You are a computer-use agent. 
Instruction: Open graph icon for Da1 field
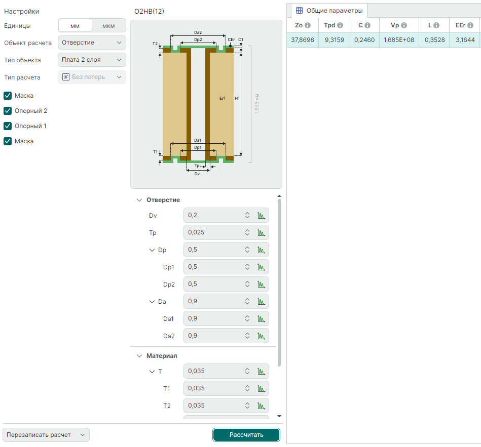tap(261, 318)
